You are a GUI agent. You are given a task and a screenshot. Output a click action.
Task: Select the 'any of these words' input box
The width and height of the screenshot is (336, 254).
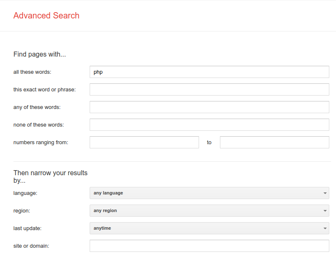click(209, 107)
